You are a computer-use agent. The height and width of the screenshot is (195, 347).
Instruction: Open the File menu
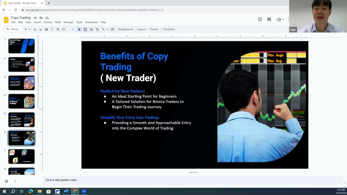click(13, 22)
